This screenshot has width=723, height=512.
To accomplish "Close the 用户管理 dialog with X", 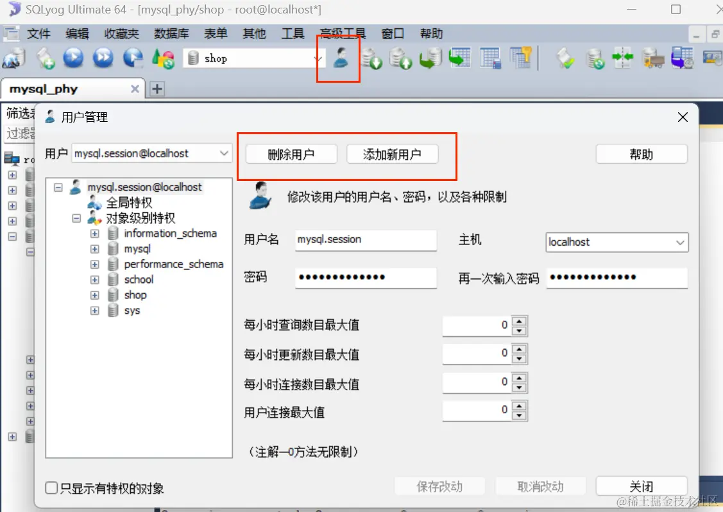I will pos(683,117).
